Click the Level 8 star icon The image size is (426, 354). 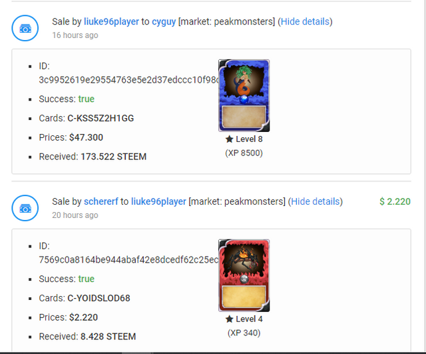point(229,139)
